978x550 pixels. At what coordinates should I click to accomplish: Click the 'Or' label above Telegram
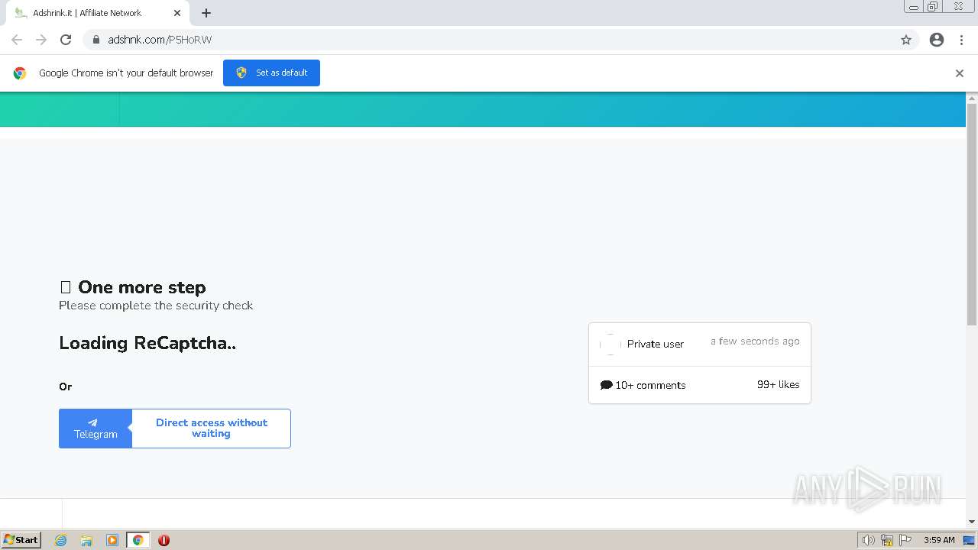[x=66, y=387]
